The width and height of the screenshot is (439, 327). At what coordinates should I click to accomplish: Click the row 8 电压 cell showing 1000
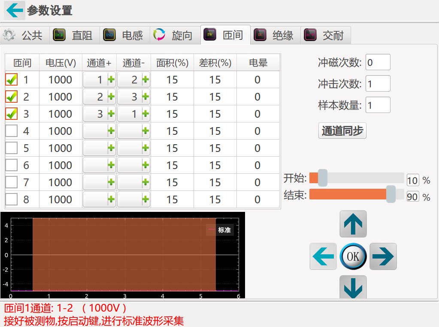(61, 199)
